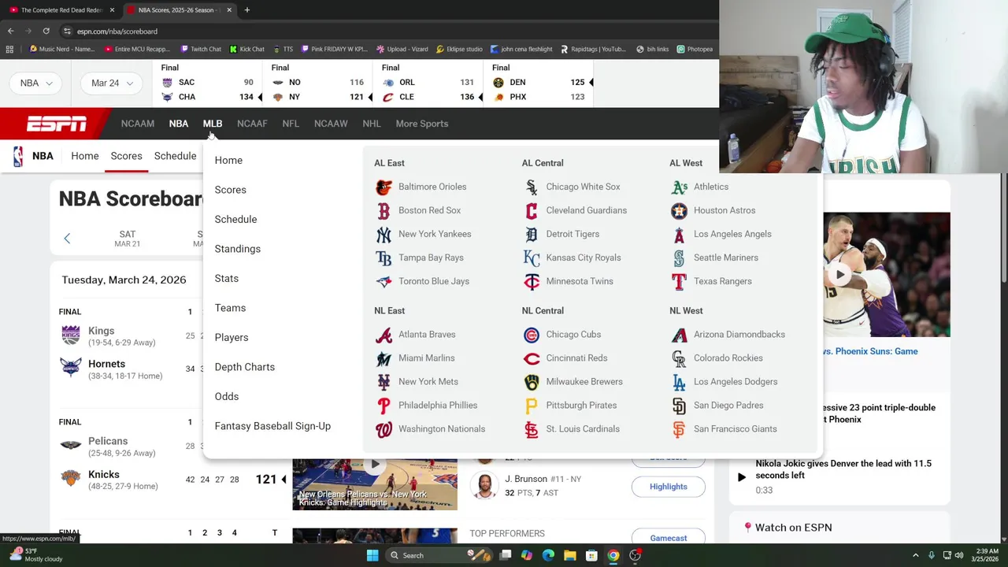
Task: Open Fantasy Baseball Sign-Up link
Action: (272, 426)
